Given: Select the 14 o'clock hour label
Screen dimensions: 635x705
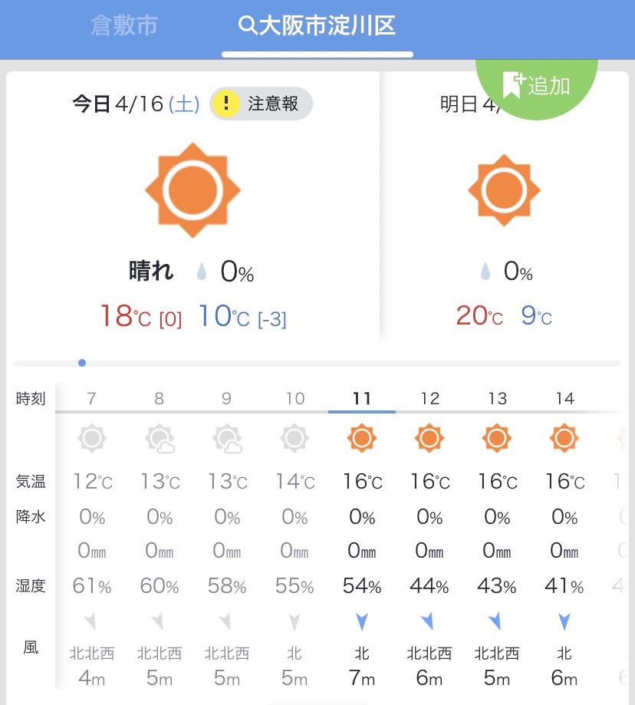Looking at the screenshot, I should point(565,398).
